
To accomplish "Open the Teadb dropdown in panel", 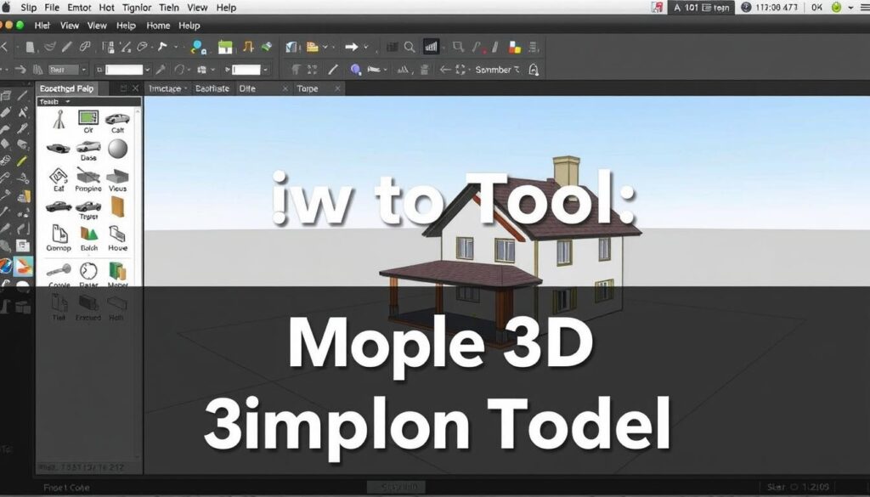I will (x=68, y=102).
